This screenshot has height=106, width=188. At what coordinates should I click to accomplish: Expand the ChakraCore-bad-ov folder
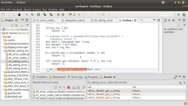[3, 44]
